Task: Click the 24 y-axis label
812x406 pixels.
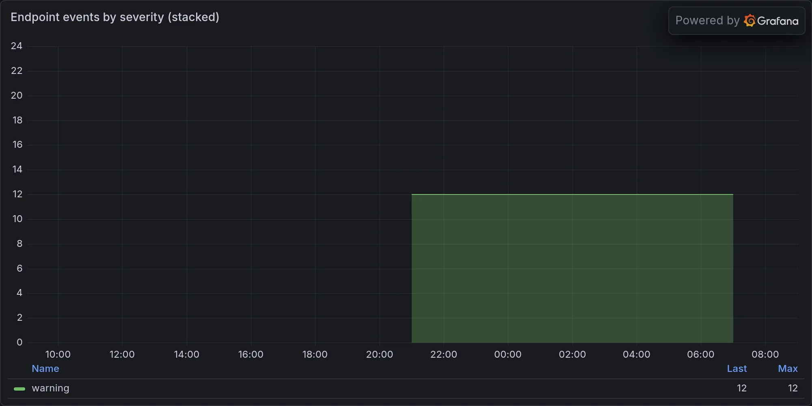Action: (x=17, y=46)
